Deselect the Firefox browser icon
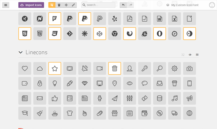This screenshot has width=217, height=129. point(130,34)
